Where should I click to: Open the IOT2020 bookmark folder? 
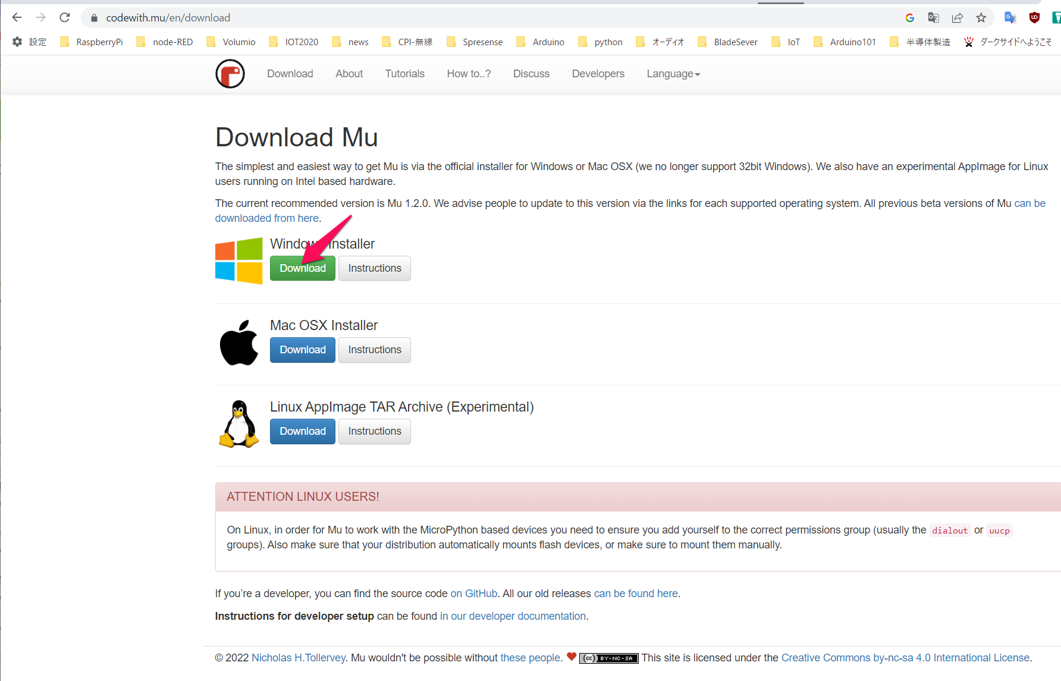(294, 42)
